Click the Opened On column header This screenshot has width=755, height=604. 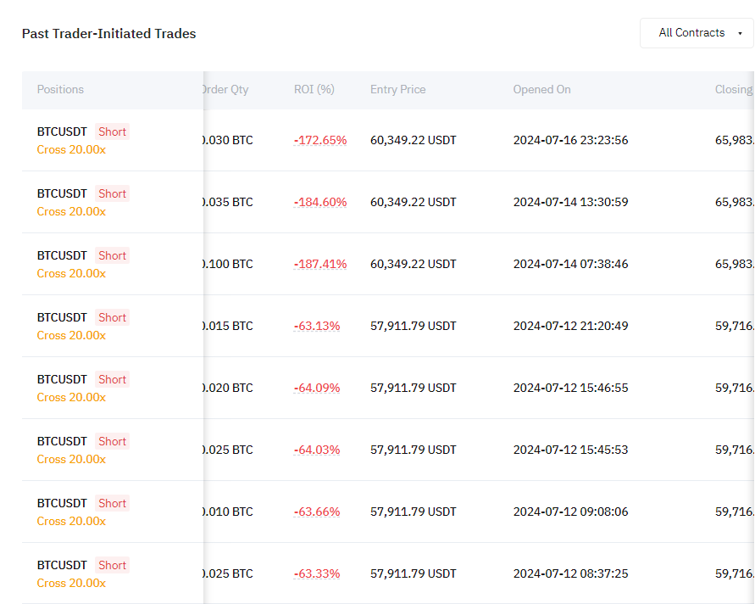[x=541, y=90]
